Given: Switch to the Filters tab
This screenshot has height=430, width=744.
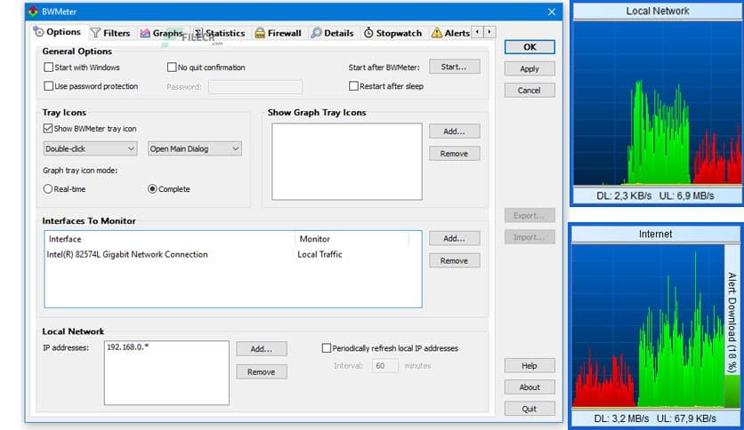Looking at the screenshot, I should pos(110,33).
